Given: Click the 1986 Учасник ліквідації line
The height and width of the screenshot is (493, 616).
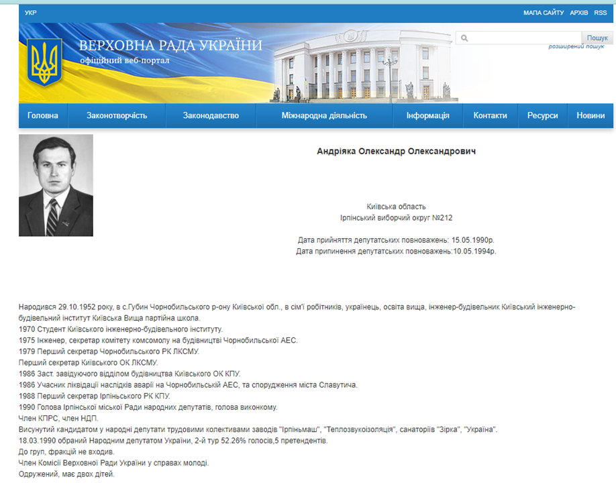Looking at the screenshot, I should pyautogui.click(x=188, y=385).
